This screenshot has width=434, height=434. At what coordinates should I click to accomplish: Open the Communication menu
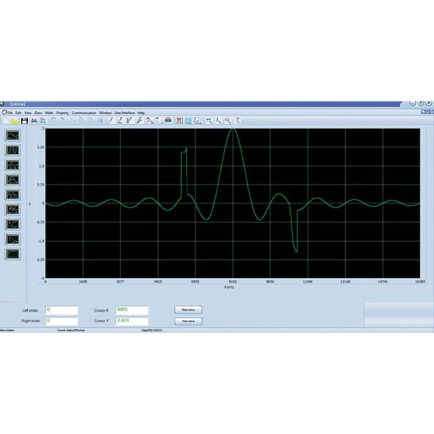pos(84,113)
